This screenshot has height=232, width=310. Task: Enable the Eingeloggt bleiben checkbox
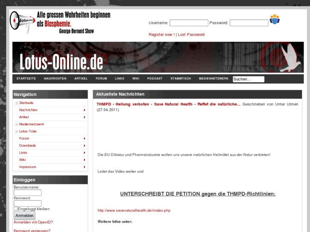tap(16, 209)
